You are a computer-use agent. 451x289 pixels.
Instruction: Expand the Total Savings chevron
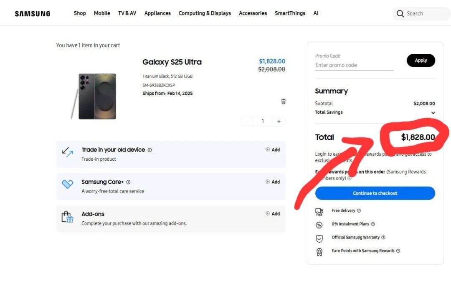(433, 113)
